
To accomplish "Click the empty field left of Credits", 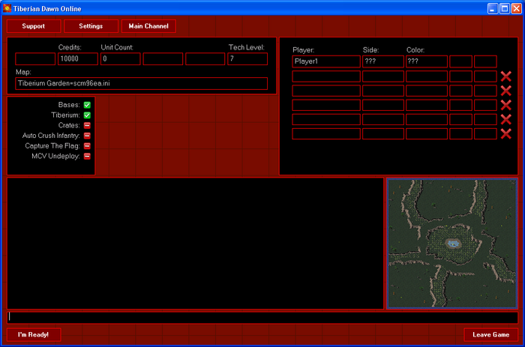I will 35,59.
